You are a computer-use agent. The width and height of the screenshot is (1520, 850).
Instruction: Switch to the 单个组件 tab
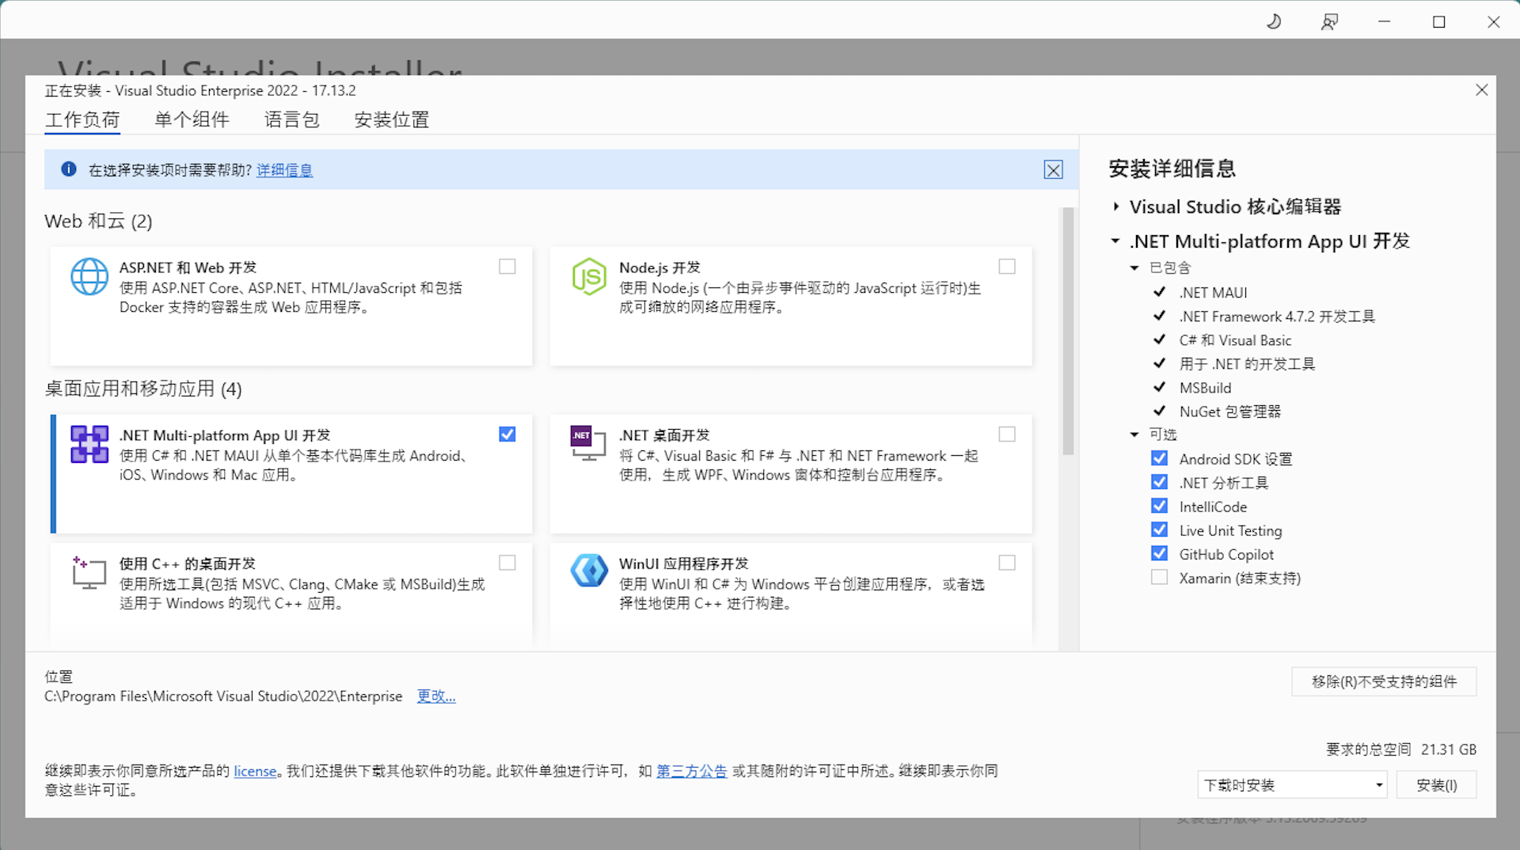[192, 120]
